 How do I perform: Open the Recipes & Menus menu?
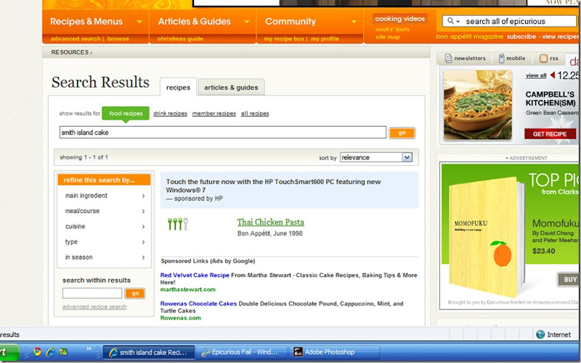tap(86, 22)
